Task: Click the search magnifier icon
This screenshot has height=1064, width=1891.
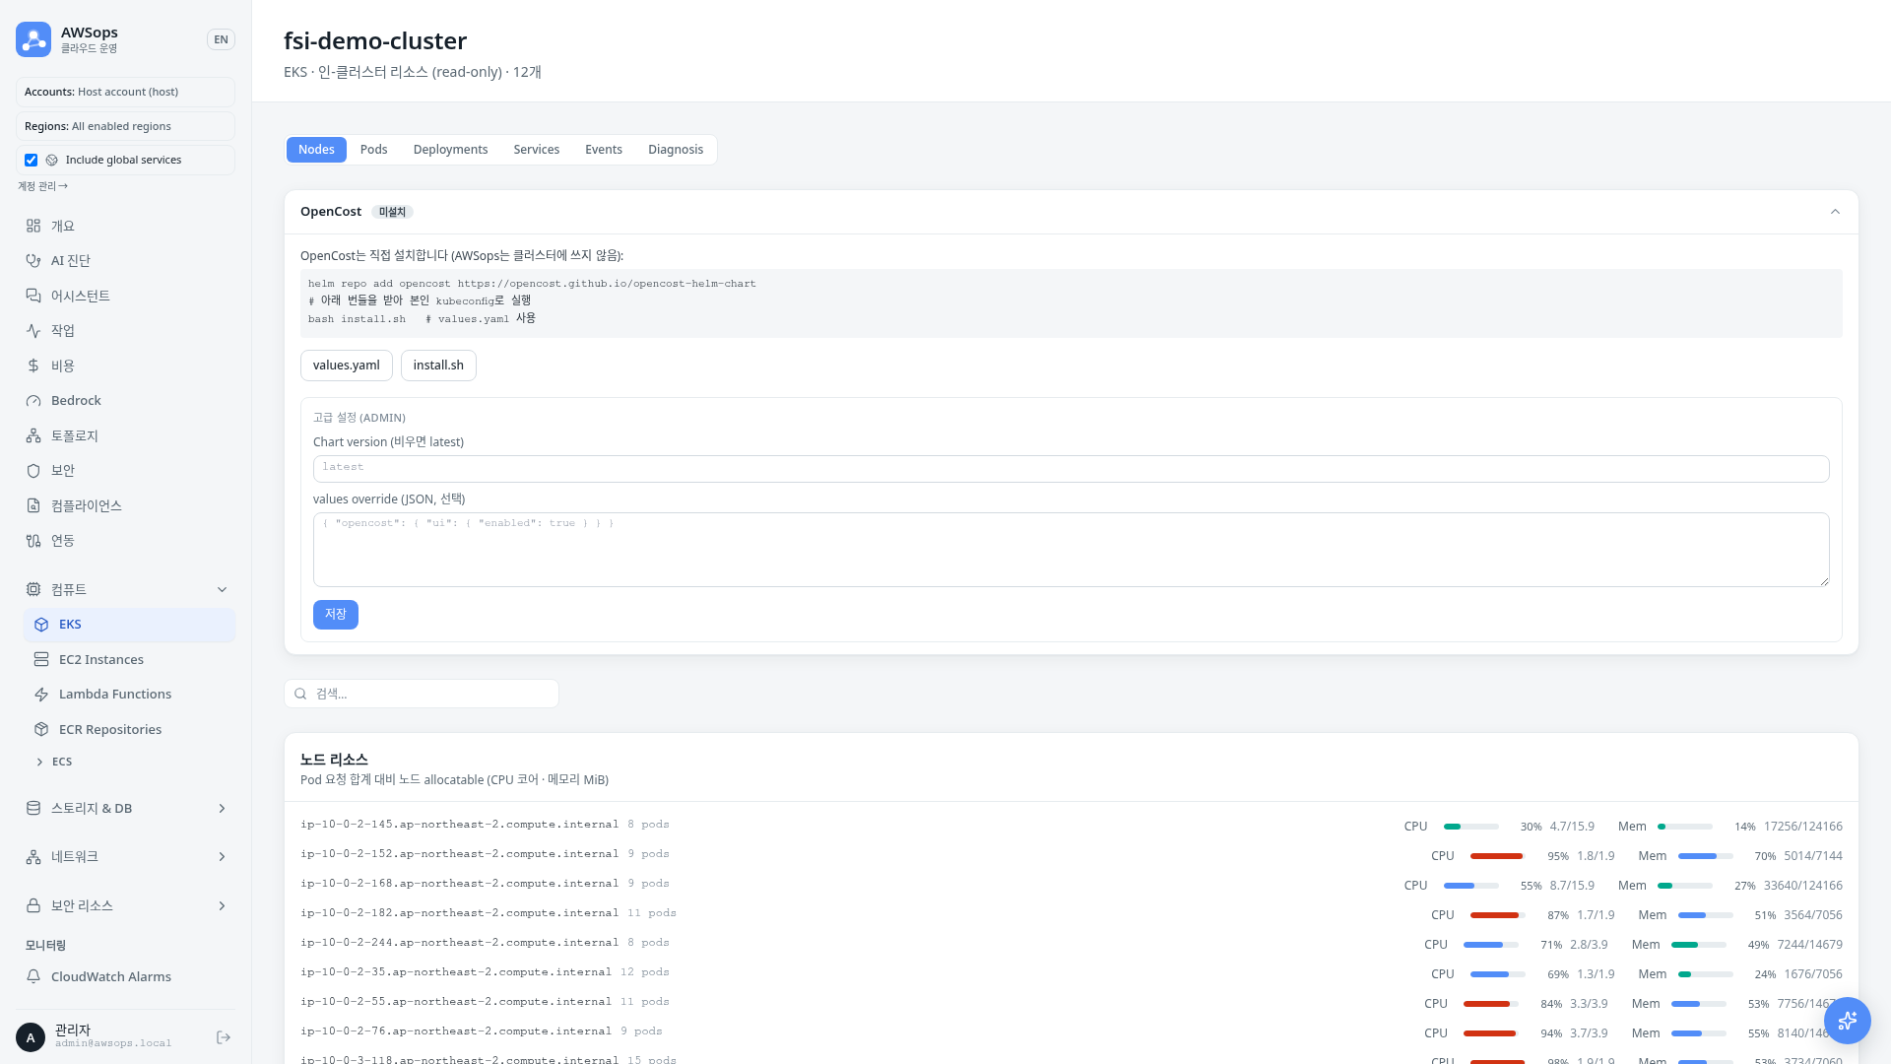Action: tap(301, 694)
